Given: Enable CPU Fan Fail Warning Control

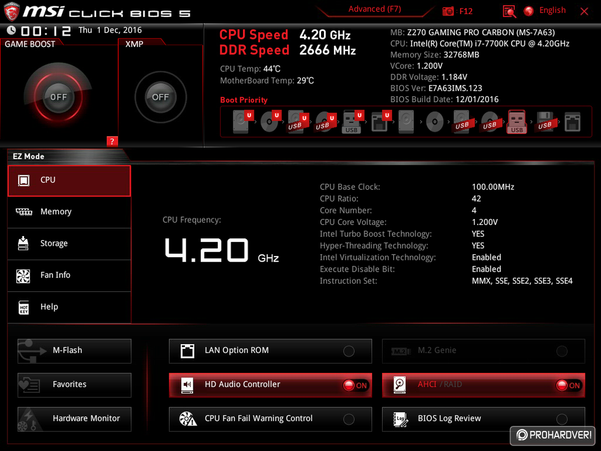Looking at the screenshot, I should click(x=349, y=419).
